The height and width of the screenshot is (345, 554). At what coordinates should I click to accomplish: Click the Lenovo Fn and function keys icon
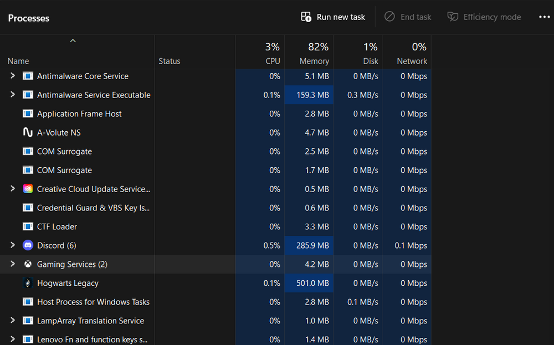pyautogui.click(x=28, y=339)
